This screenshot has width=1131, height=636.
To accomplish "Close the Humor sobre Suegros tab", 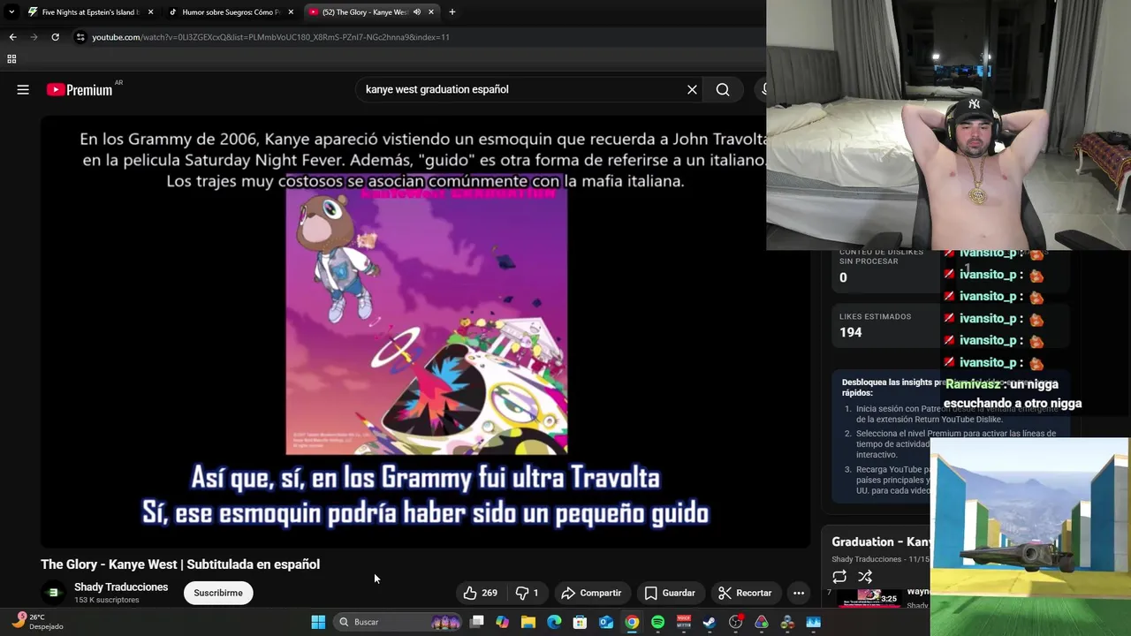I will tap(291, 12).
